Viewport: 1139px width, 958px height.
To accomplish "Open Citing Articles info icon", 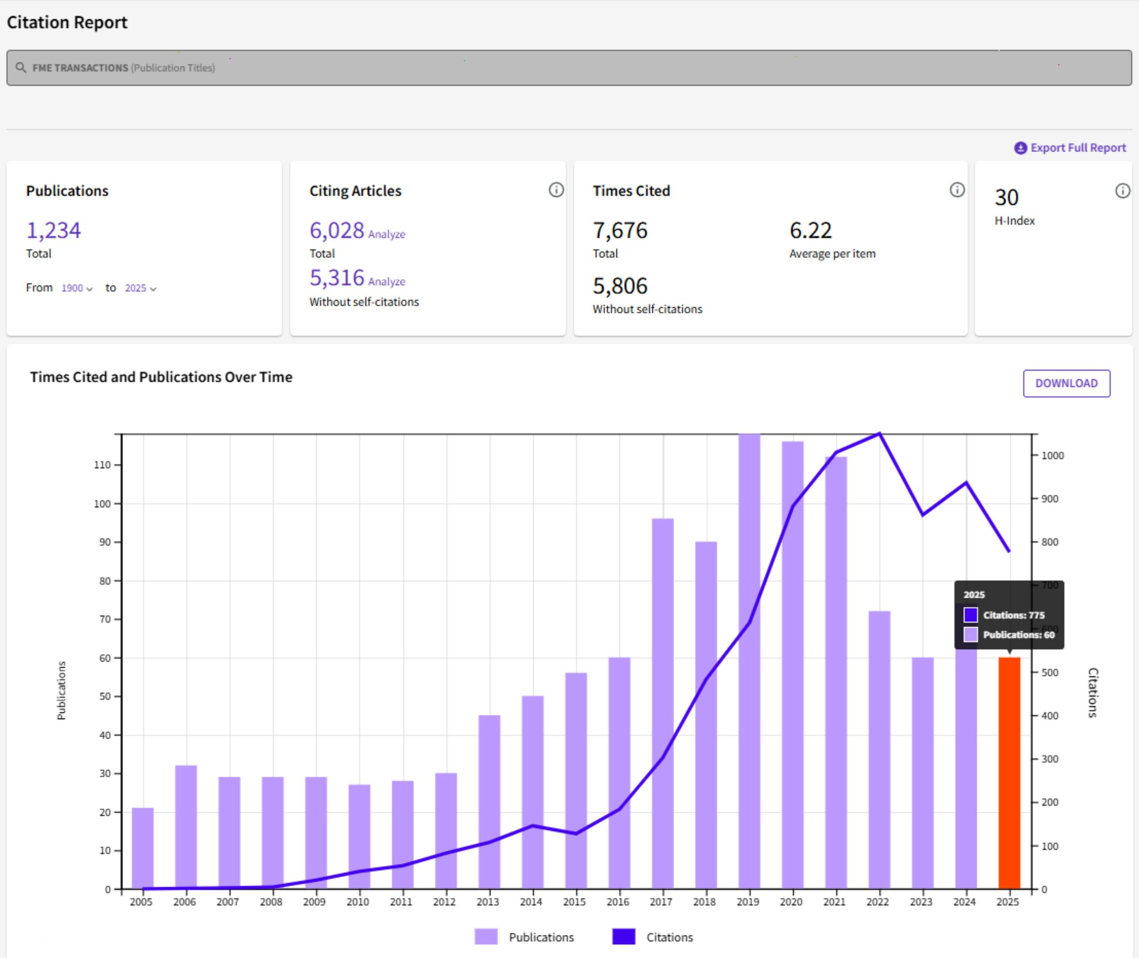I will [556, 190].
